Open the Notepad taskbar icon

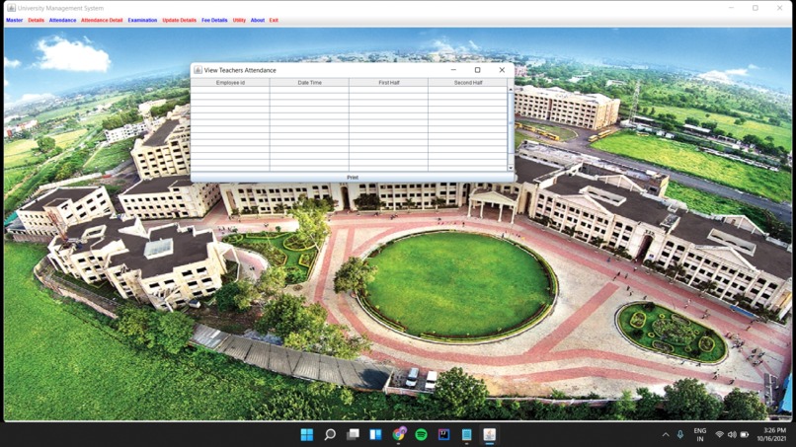pyautogui.click(x=466, y=434)
